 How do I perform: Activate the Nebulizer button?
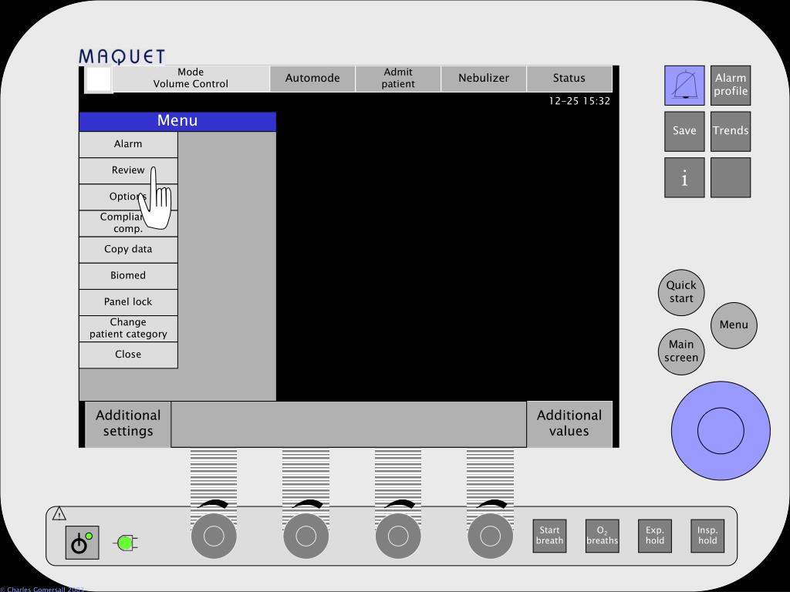pyautogui.click(x=484, y=78)
